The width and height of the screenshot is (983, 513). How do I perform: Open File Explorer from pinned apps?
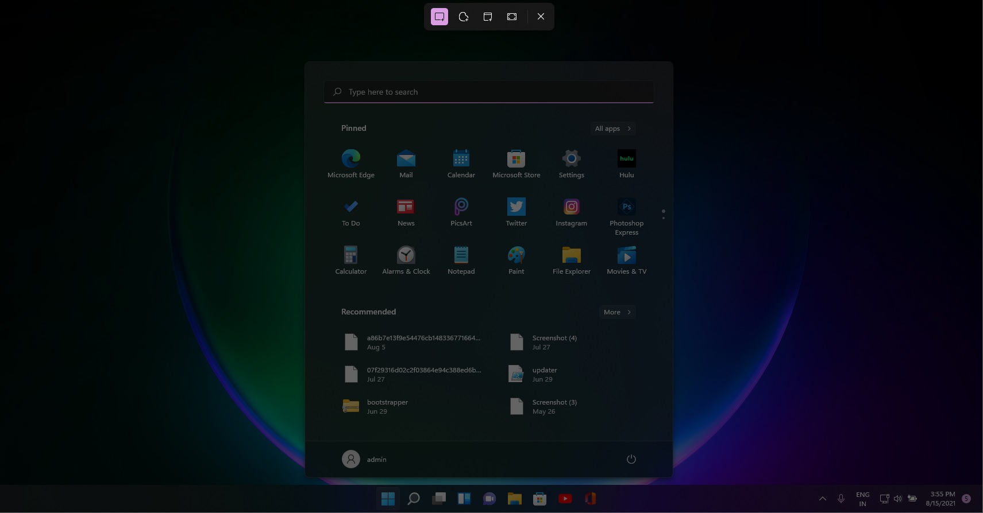(572, 261)
